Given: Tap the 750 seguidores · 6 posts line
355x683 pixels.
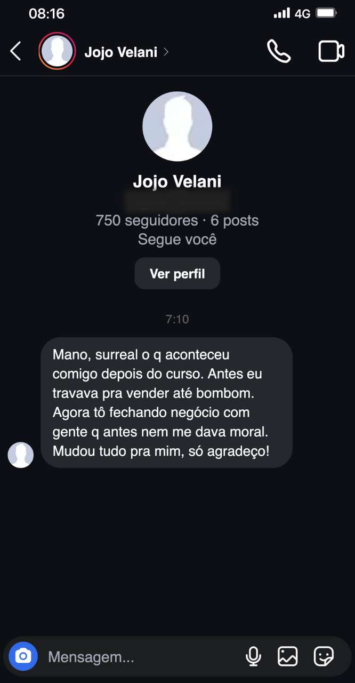Looking at the screenshot, I should (177, 220).
